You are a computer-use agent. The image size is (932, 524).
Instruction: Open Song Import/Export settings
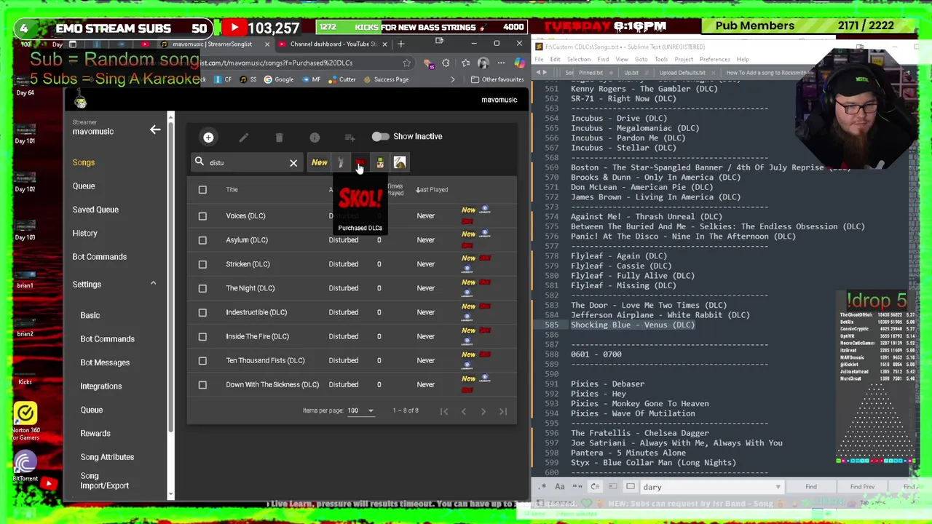click(x=104, y=481)
